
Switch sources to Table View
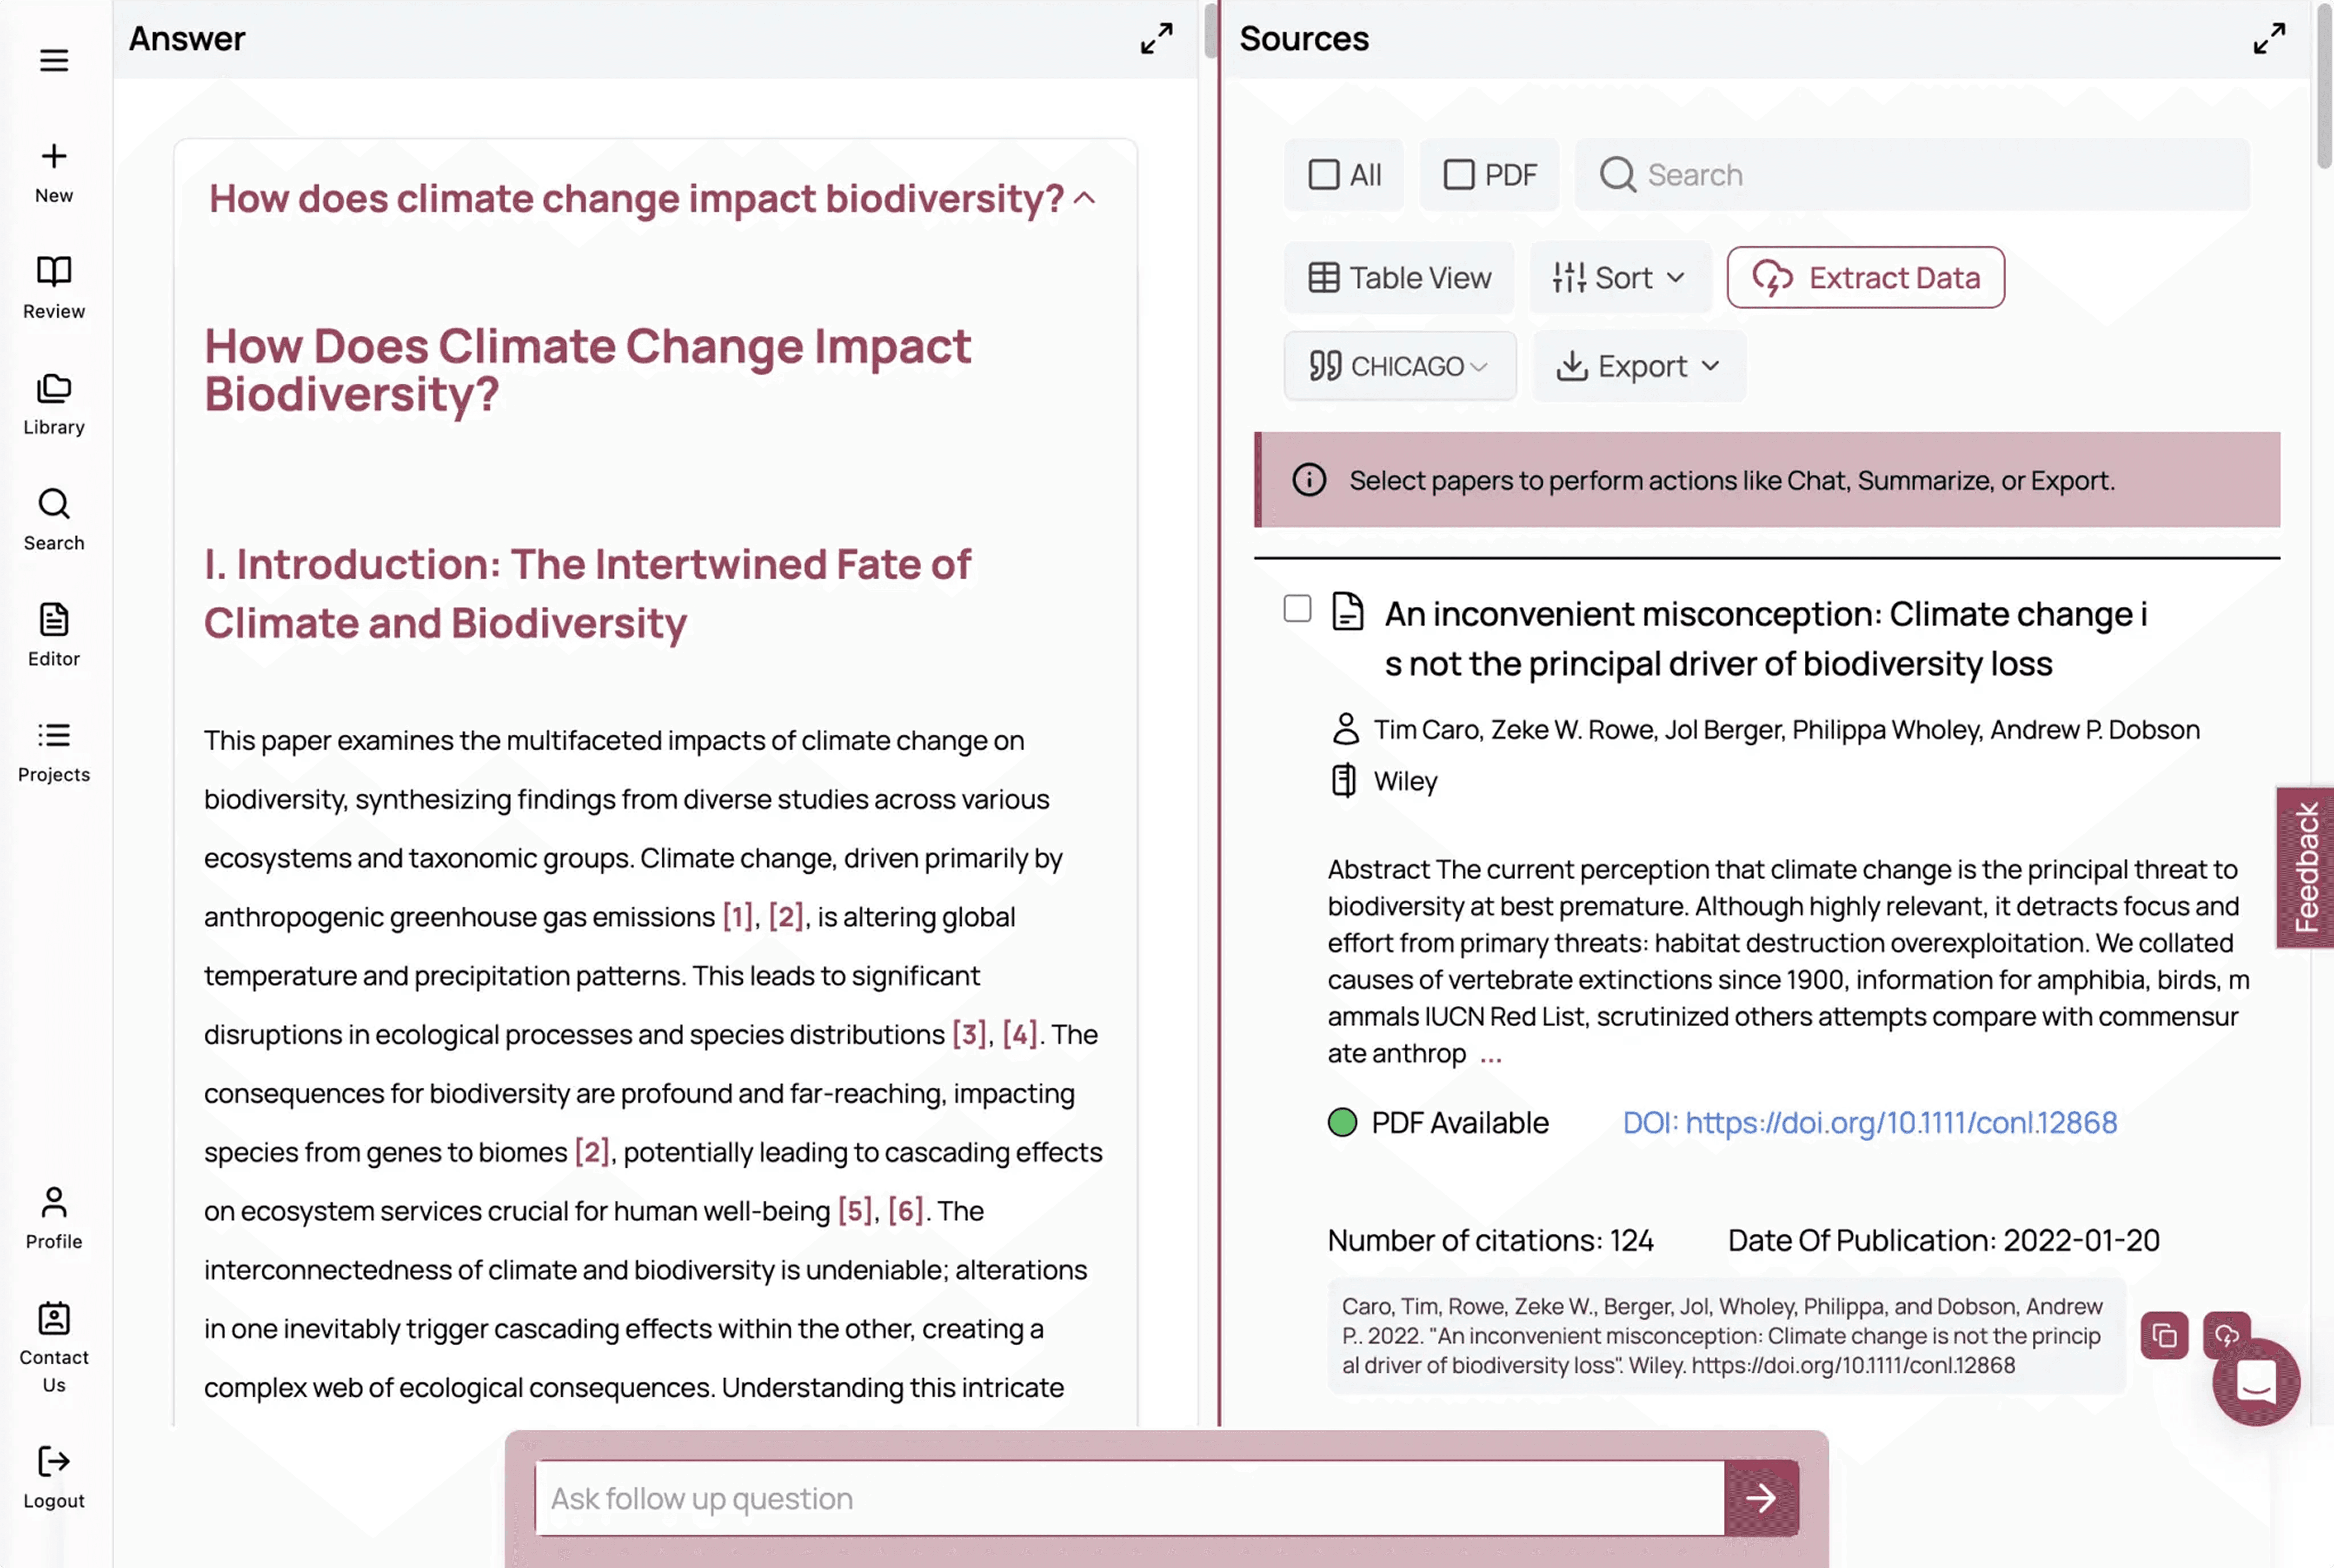1399,277
